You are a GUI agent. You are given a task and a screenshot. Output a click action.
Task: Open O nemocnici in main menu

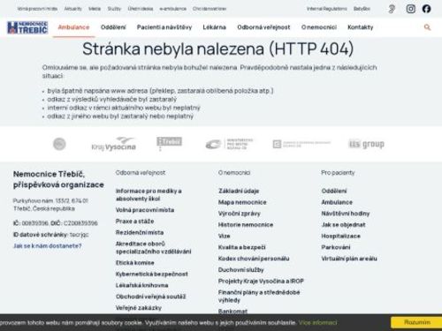tap(319, 27)
